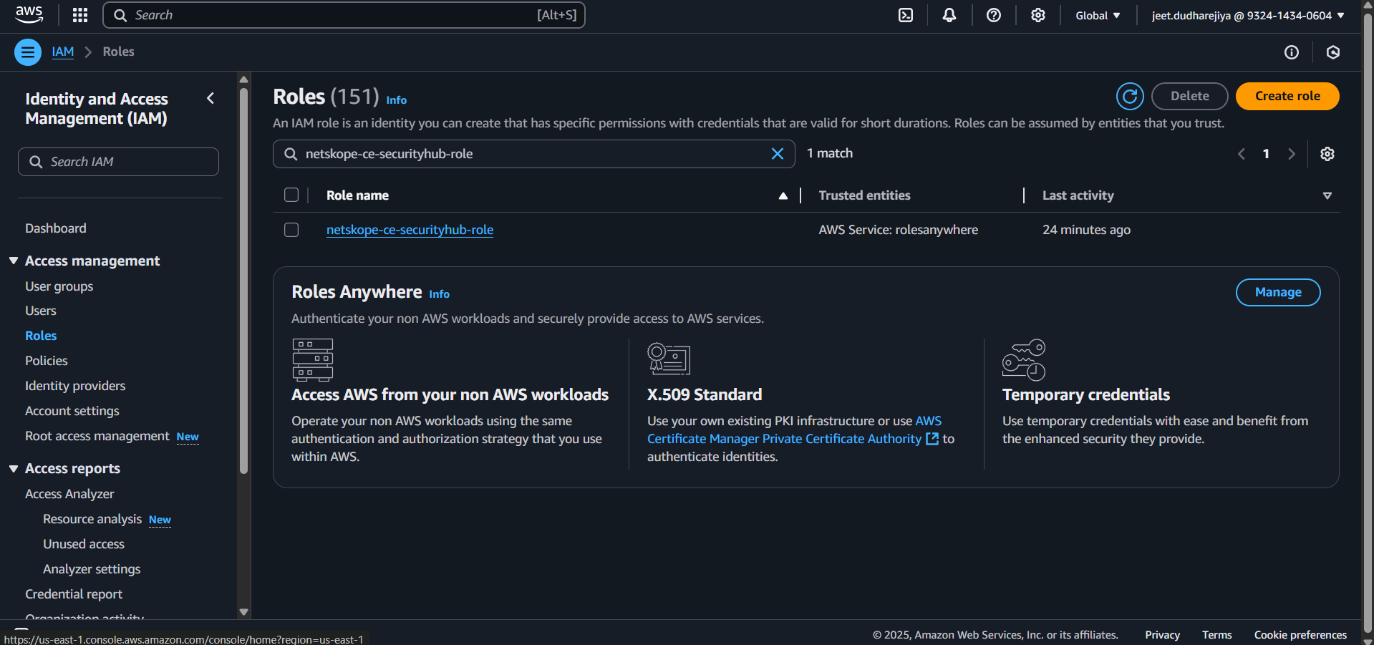The image size is (1374, 645).
Task: Click the roles filter search field
Action: [x=533, y=154]
